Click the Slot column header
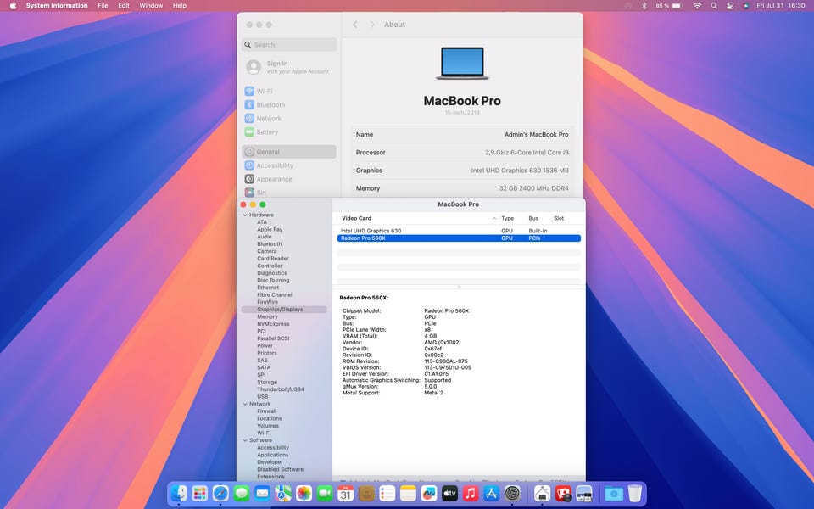Image resolution: width=814 pixels, height=509 pixels. pos(559,218)
